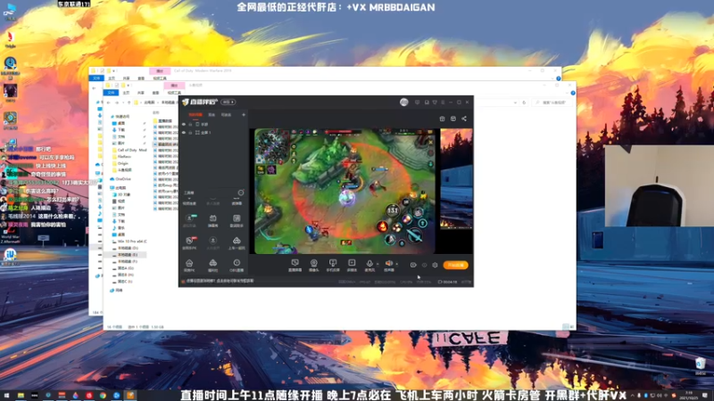Open user avatar in streaming app title bar
714x401 pixels.
pos(404,102)
